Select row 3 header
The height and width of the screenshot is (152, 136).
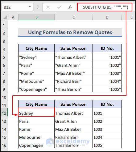(4, 40)
